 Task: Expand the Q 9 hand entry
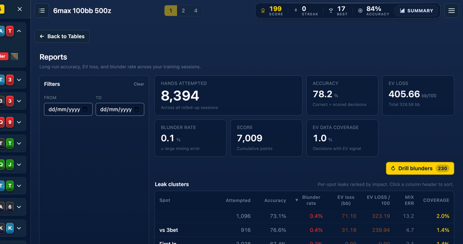pyautogui.click(x=19, y=122)
